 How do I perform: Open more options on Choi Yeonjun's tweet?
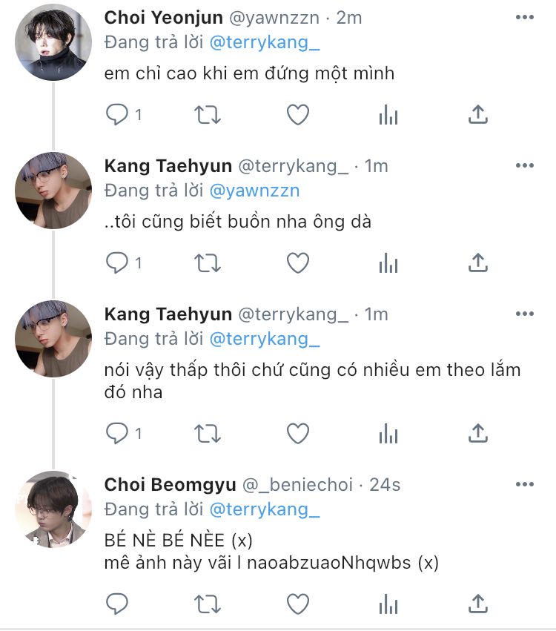(x=524, y=18)
